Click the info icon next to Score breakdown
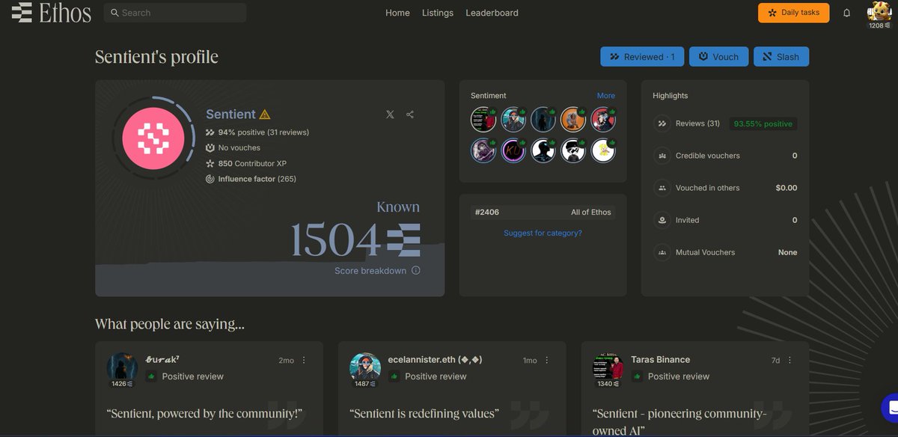The width and height of the screenshot is (898, 437). pyautogui.click(x=417, y=270)
